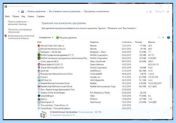Click the Tom and Jerry Fists of Fury icon
This screenshot has width=176, height=123.
click(x=39, y=105)
